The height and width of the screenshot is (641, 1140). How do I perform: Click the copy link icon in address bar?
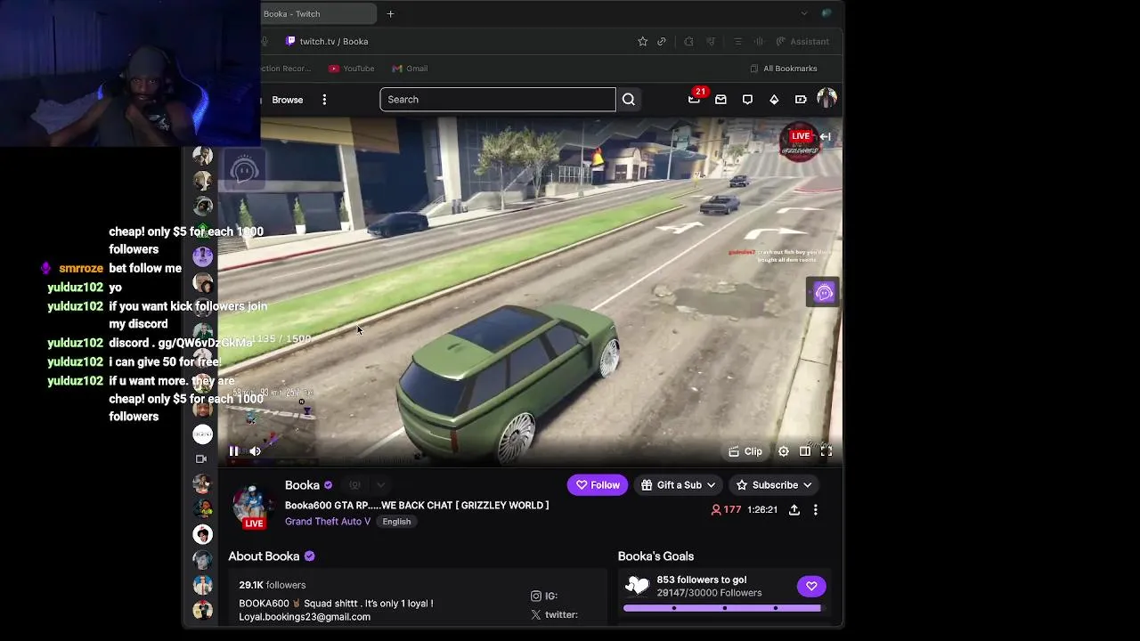[x=662, y=42]
